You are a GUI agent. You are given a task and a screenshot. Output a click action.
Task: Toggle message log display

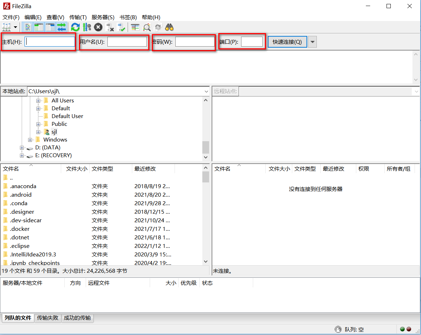tap(27, 27)
